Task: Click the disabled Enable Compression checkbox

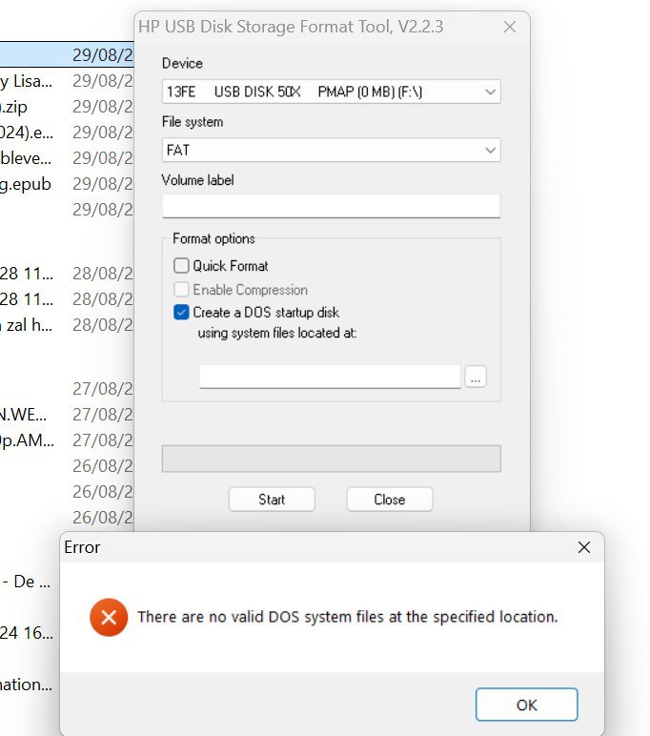Action: (x=181, y=289)
